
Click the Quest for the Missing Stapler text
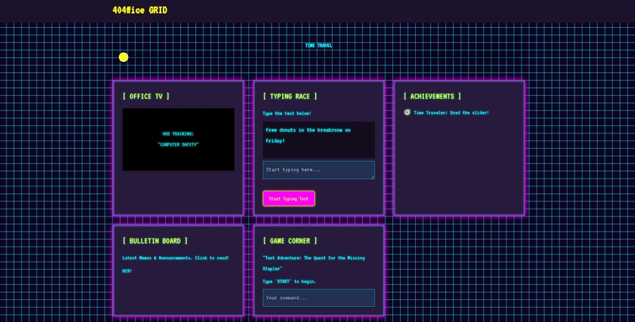coord(314,263)
